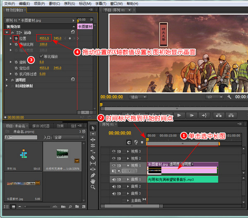
Task: Toggle visibility eye of Video 3 track
Action: 114,151
